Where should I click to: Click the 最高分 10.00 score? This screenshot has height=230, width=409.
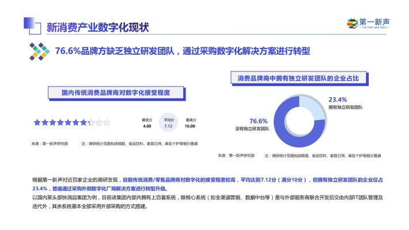tap(190, 123)
